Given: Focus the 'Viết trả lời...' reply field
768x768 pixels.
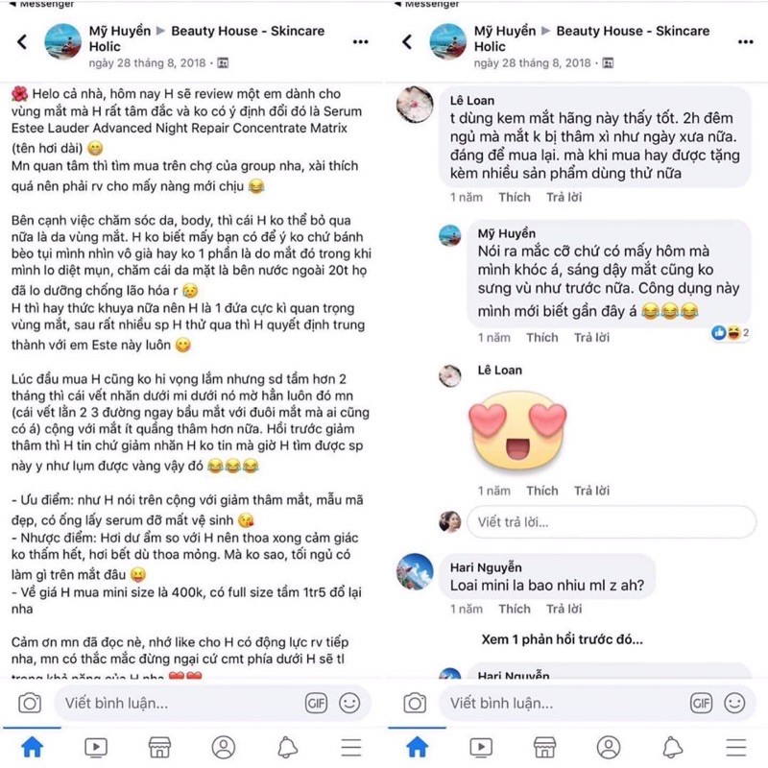Looking at the screenshot, I should [612, 522].
